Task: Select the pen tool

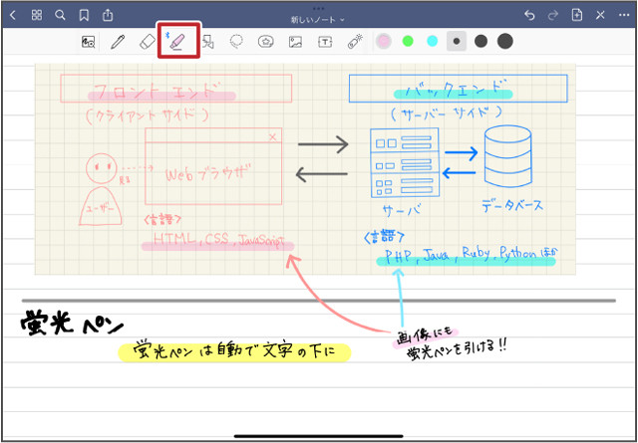Action: click(118, 42)
